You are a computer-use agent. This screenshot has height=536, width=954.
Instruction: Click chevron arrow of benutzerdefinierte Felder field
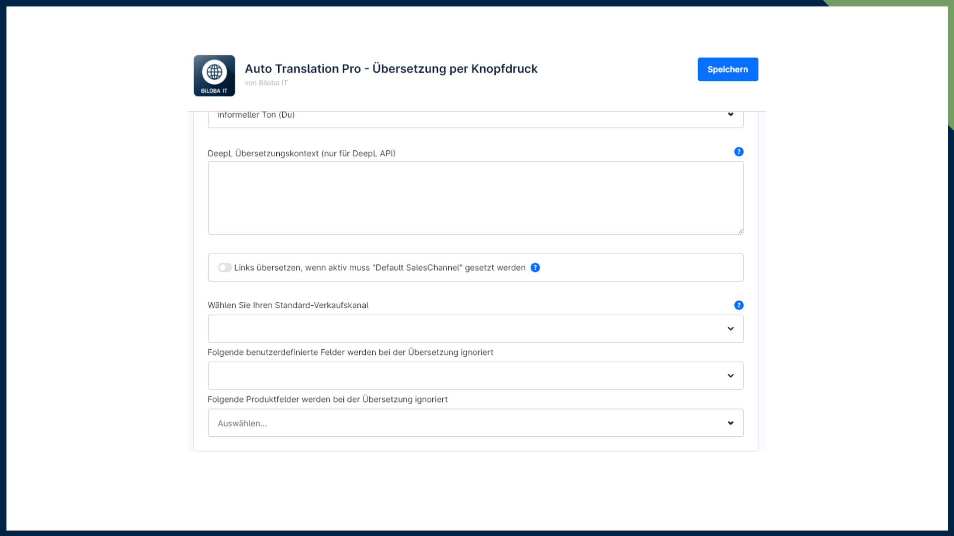[x=730, y=376]
